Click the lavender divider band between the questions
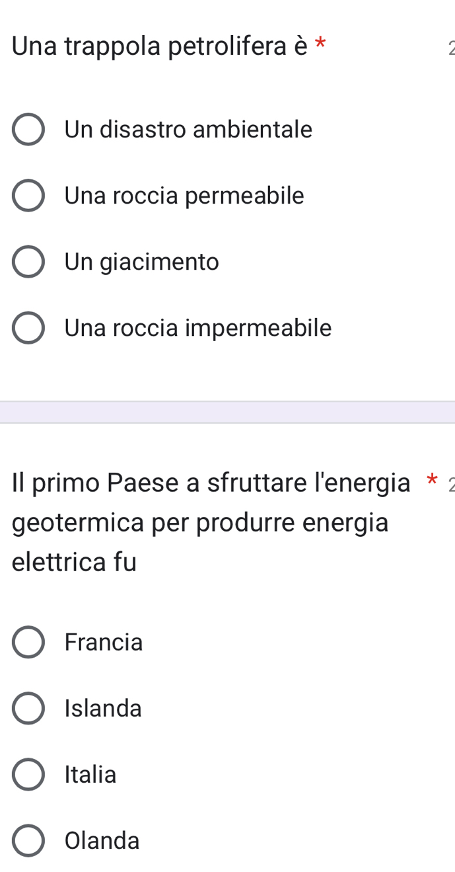This screenshot has height=872, width=455. 227,412
